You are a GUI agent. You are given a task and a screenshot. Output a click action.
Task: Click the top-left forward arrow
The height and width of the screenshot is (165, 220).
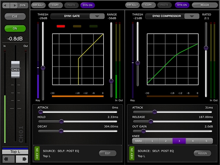pos(14,5)
